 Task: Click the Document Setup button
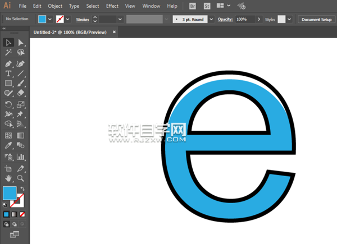click(x=316, y=20)
